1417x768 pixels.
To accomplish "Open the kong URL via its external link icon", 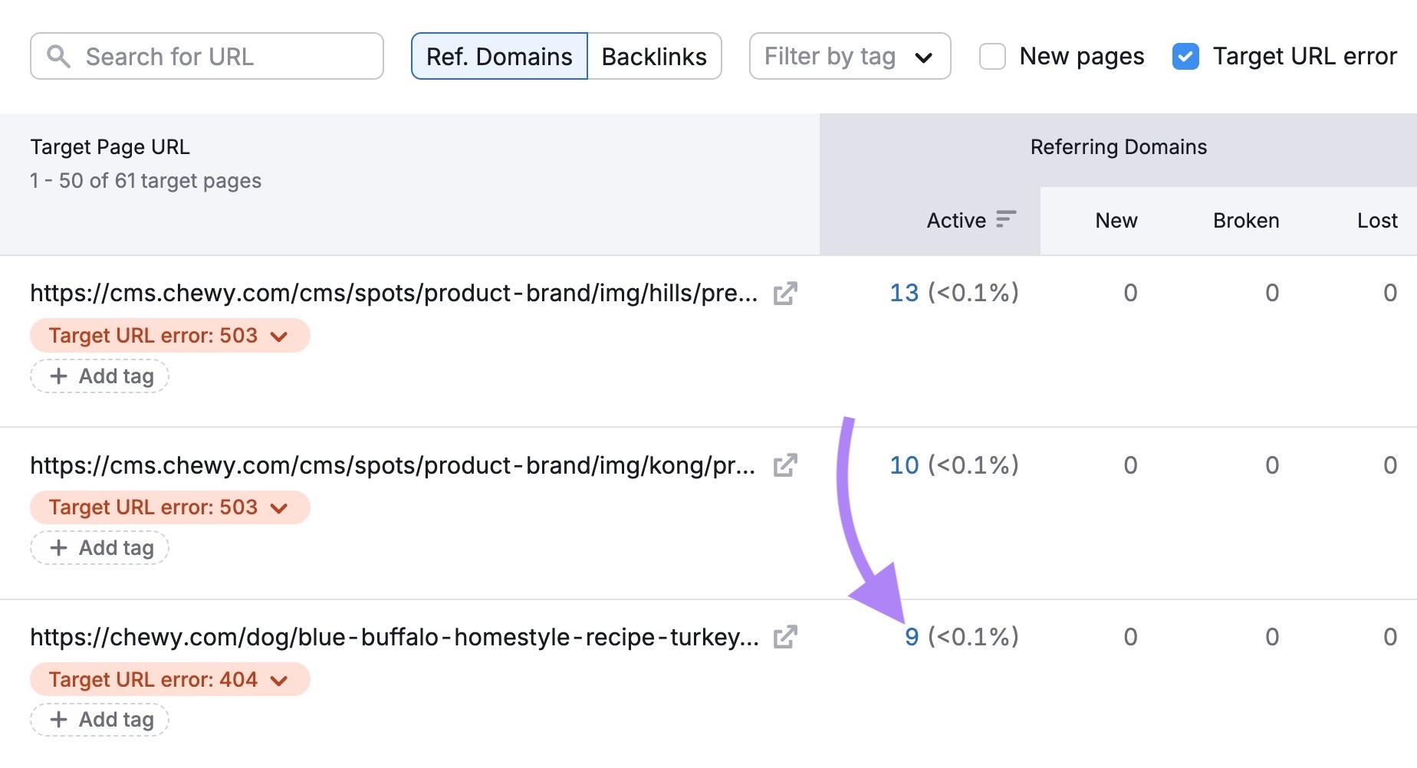I will 785,464.
